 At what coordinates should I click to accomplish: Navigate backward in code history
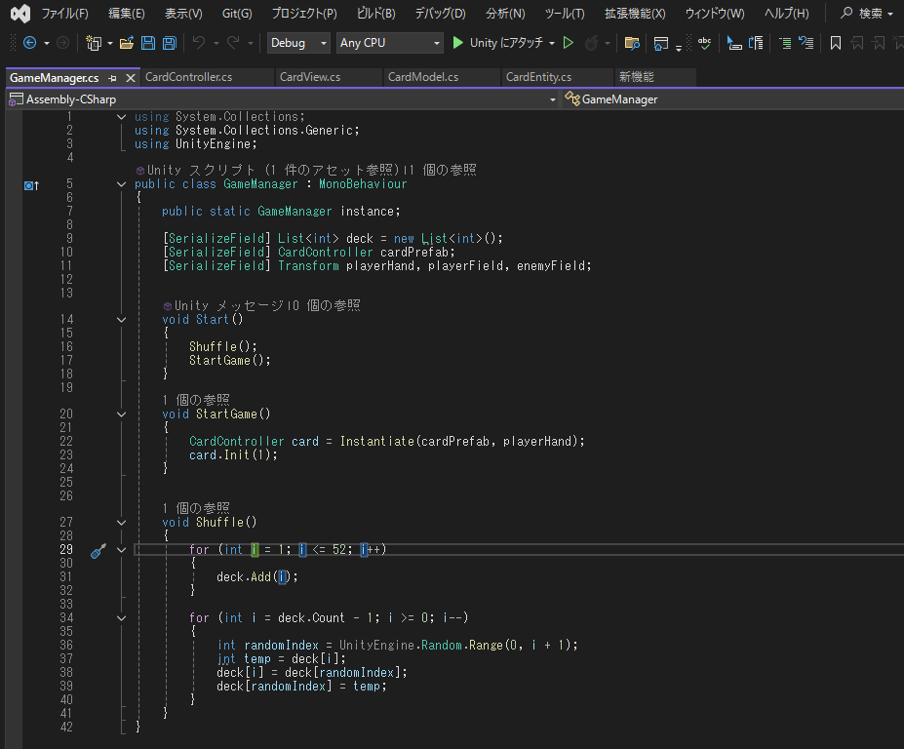click(x=29, y=42)
